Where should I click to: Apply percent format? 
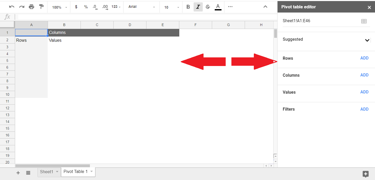coord(86,7)
